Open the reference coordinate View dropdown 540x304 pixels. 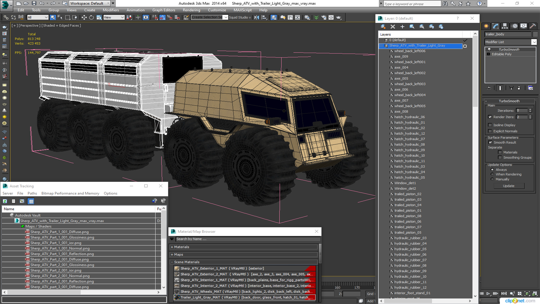pos(114,17)
